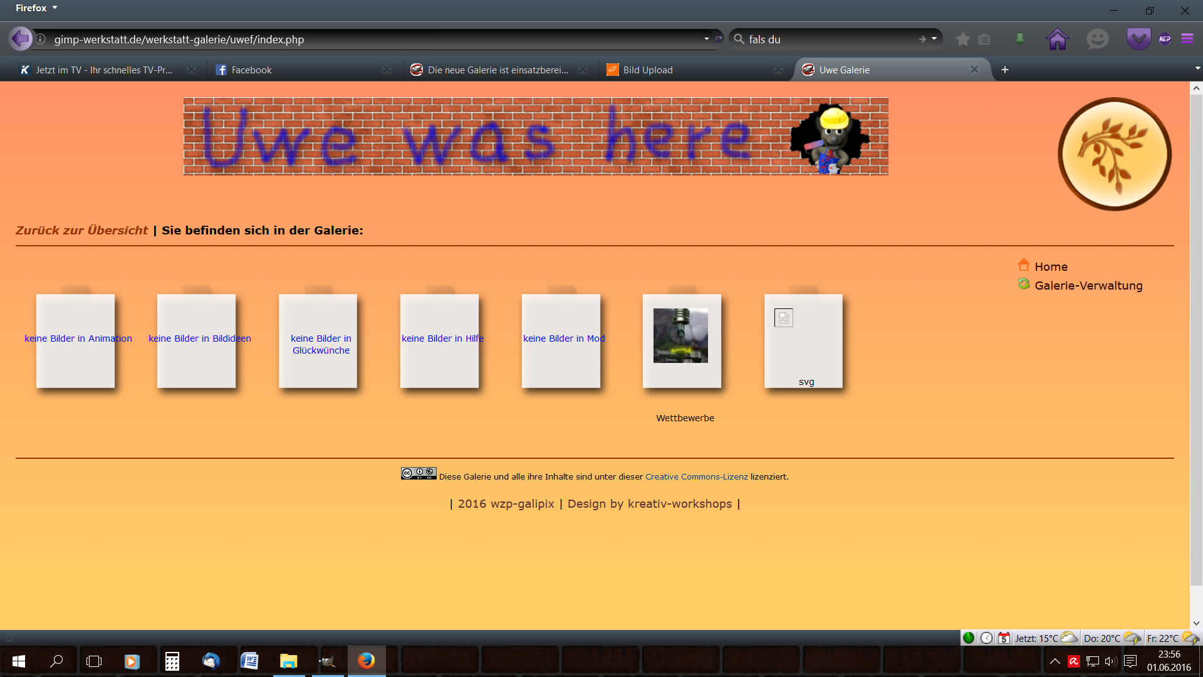Open the Firefox hamburger menu
The image size is (1203, 677).
click(1187, 39)
